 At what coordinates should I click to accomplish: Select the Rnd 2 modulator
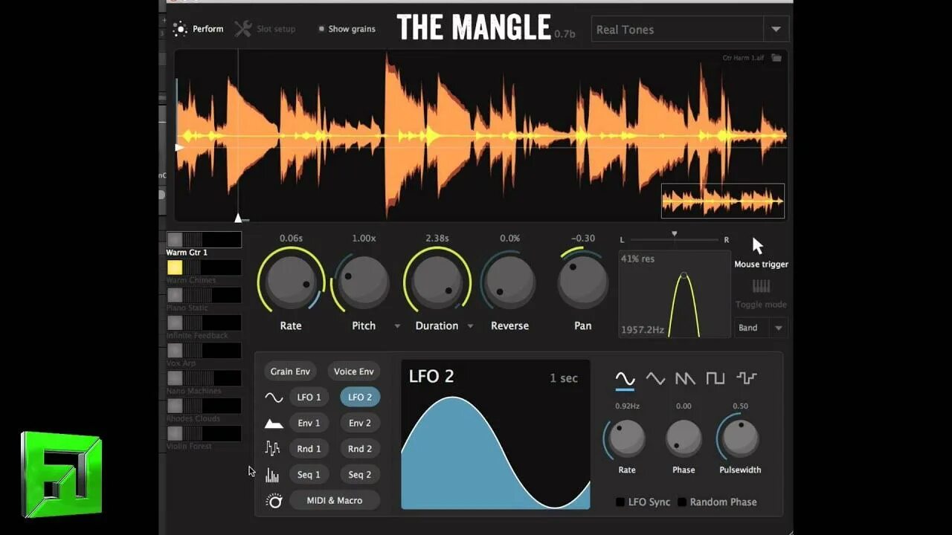(360, 449)
